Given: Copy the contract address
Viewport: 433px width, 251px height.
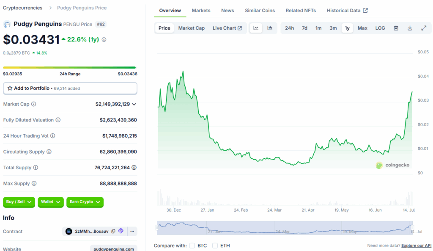Looking at the screenshot, I should [113, 232].
